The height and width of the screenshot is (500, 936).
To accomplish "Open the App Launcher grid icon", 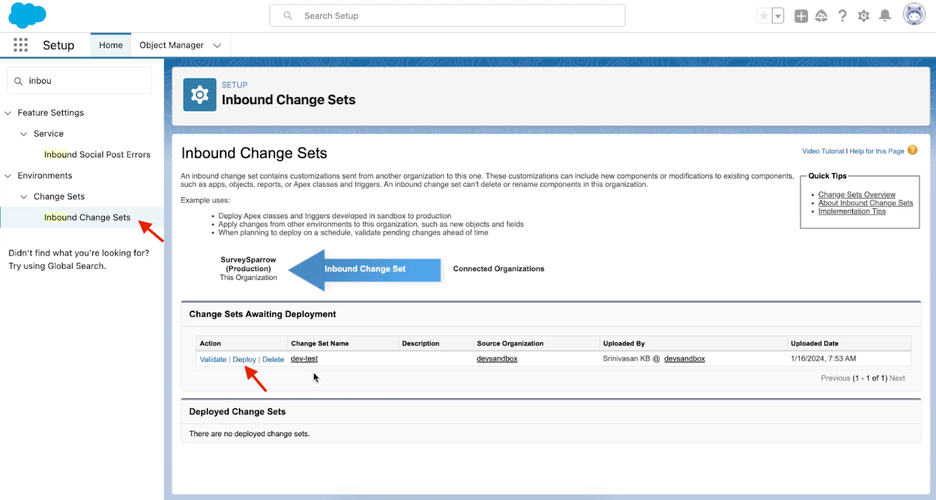I will [x=20, y=45].
